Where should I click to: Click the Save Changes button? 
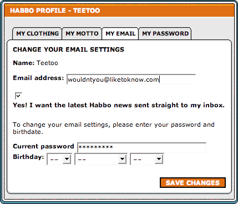point(193,183)
